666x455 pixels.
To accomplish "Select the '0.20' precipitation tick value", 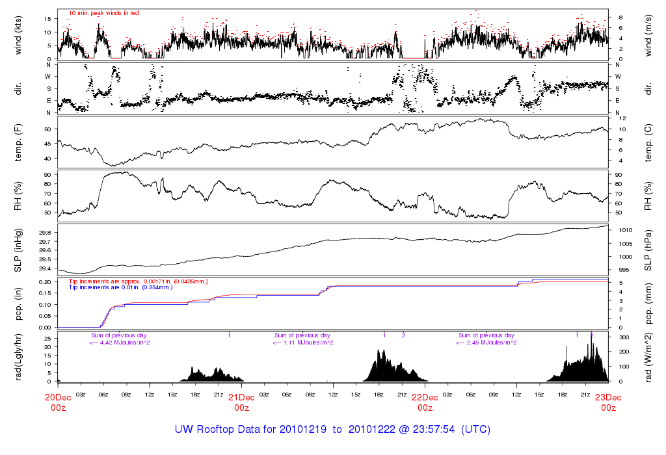I will pos(45,282).
